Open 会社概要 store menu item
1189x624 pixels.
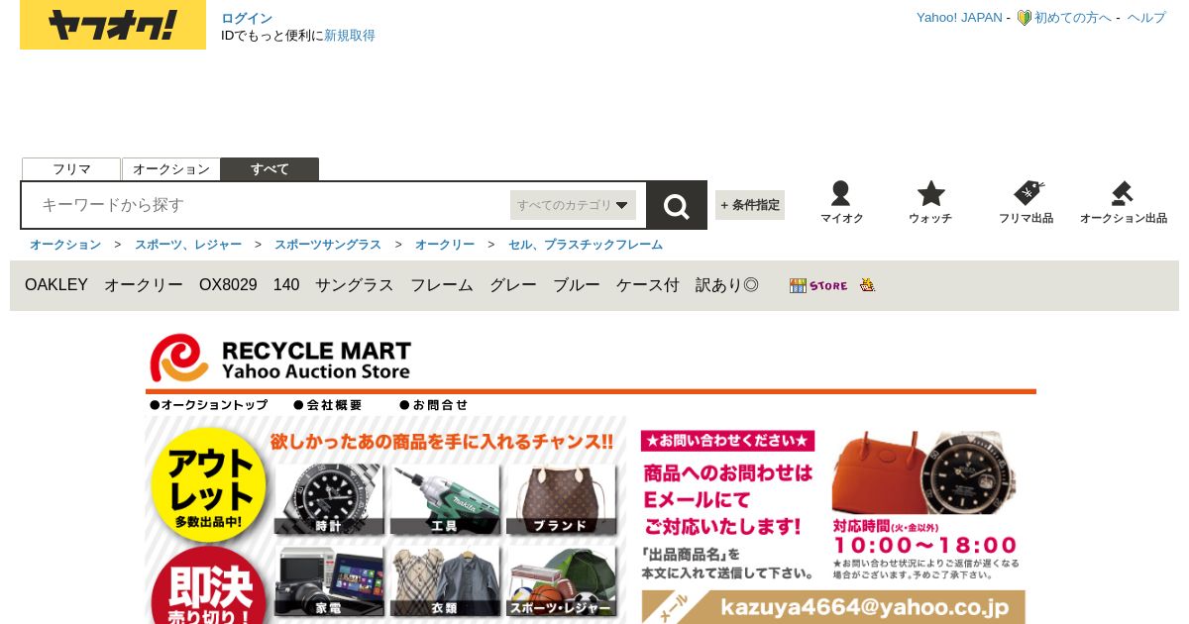tap(328, 405)
